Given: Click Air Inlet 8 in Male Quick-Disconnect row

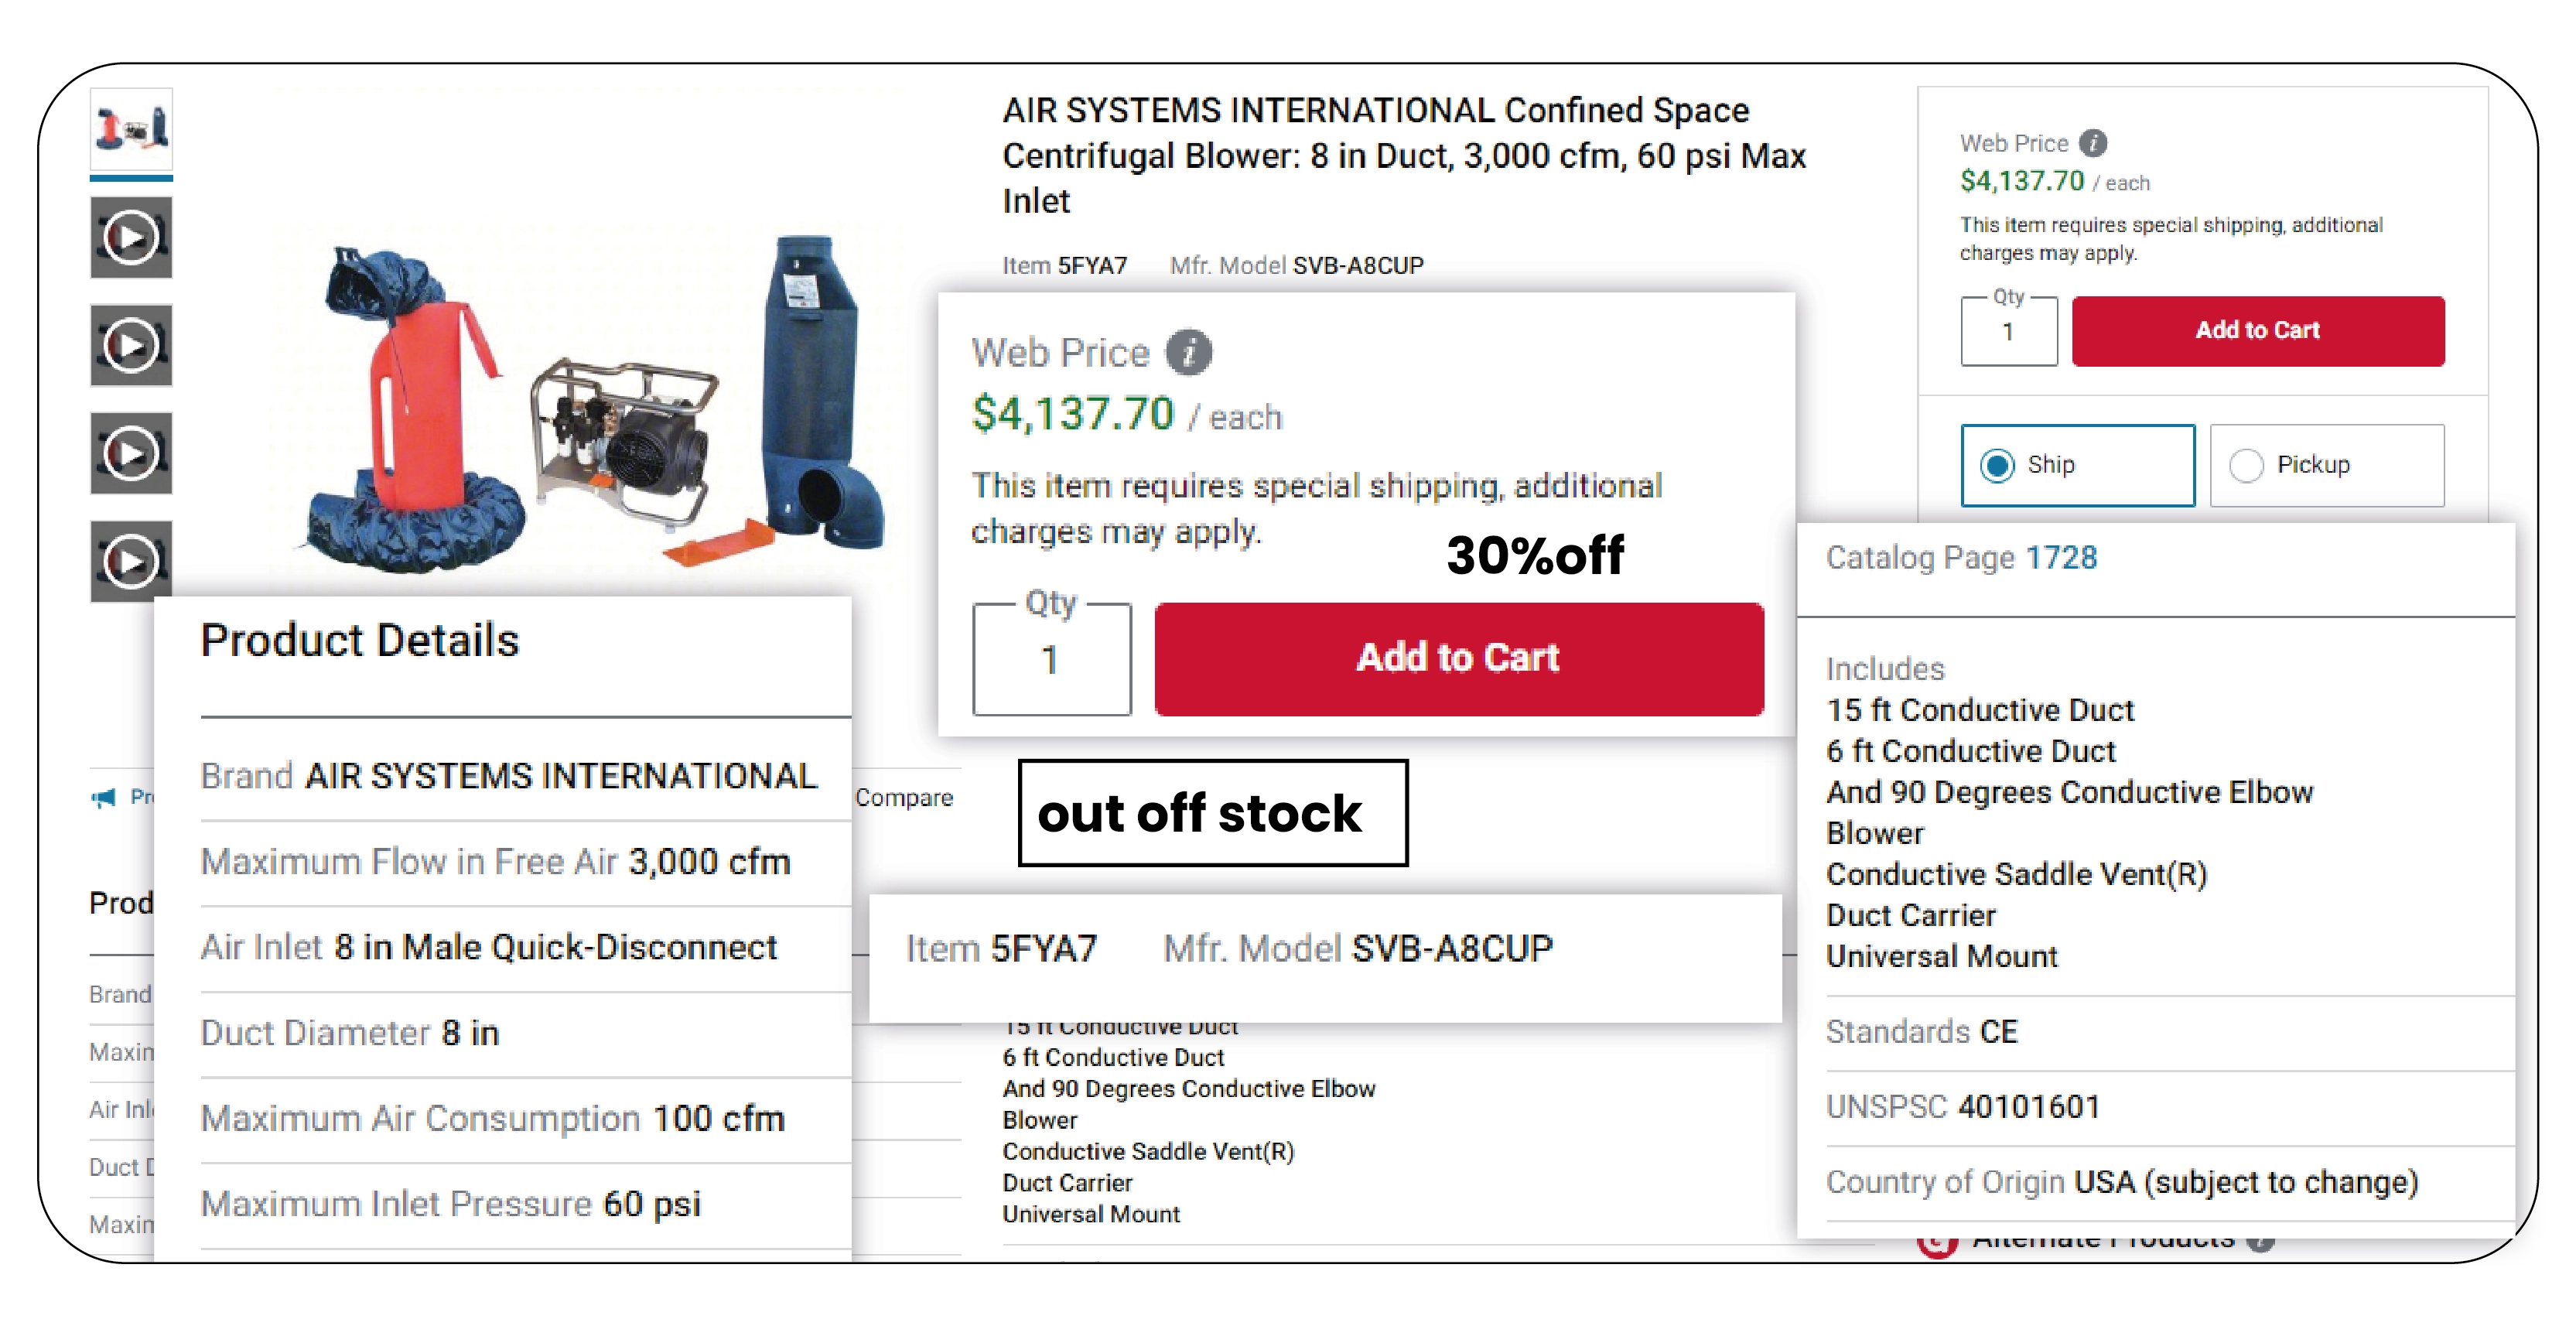Looking at the screenshot, I should click(525, 948).
